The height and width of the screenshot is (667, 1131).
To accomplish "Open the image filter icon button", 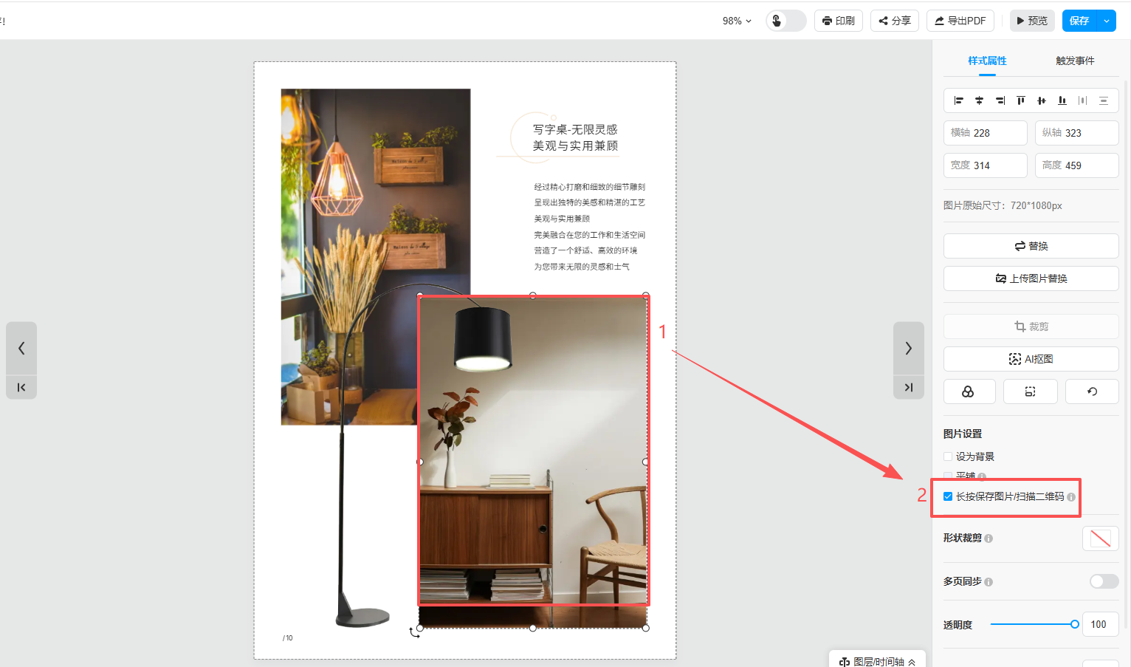I will pos(969,391).
